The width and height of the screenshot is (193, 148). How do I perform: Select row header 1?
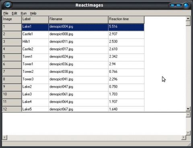(12, 27)
